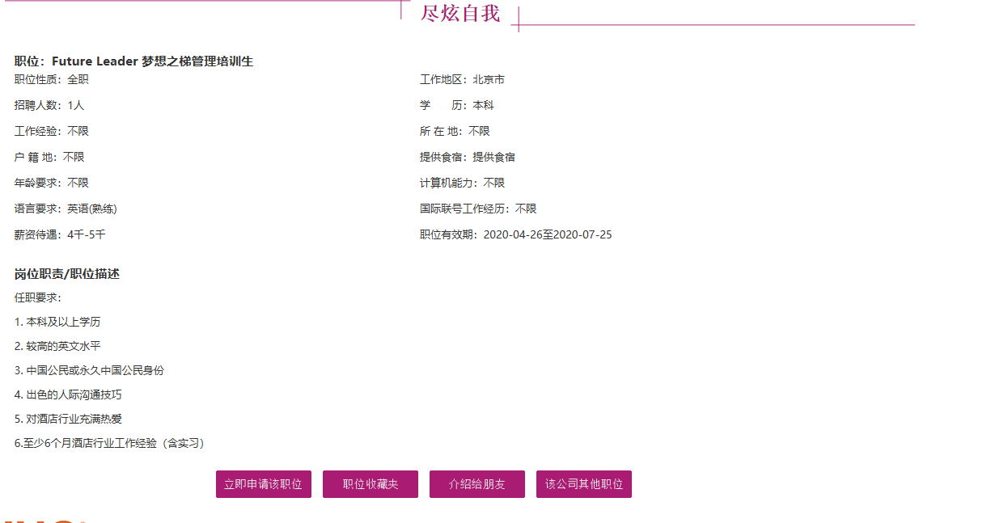Click the 学历 本科 entry
The image size is (991, 523).
click(456, 106)
